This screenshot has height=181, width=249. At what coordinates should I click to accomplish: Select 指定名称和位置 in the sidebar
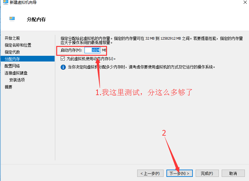18,45
